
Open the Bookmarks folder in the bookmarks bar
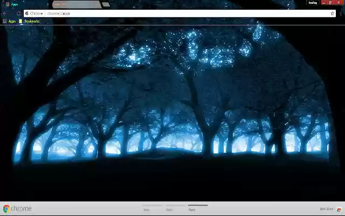(x=29, y=21)
